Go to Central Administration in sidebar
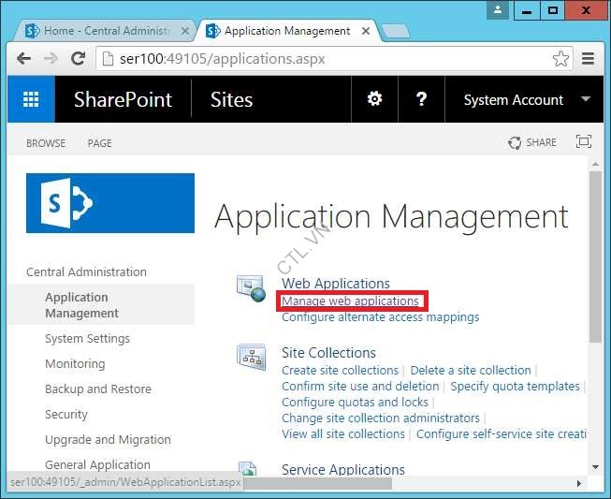Image resolution: width=611 pixels, height=499 pixels. click(x=86, y=272)
